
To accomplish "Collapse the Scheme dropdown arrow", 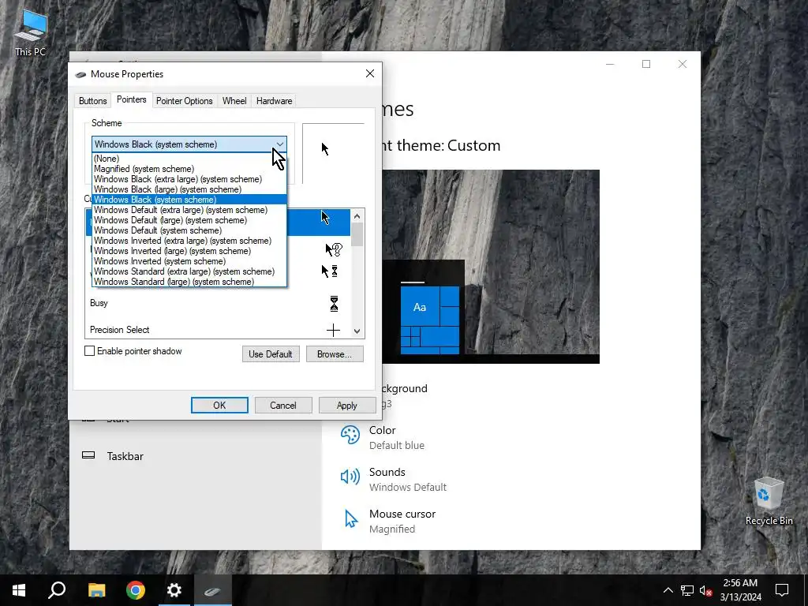I will click(280, 144).
